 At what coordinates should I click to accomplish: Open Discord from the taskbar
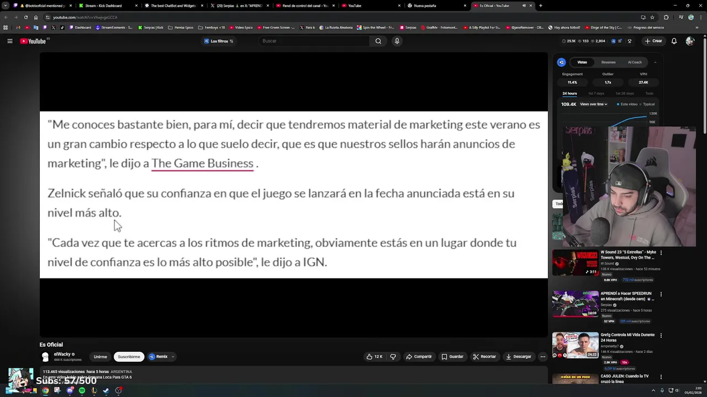70,390
